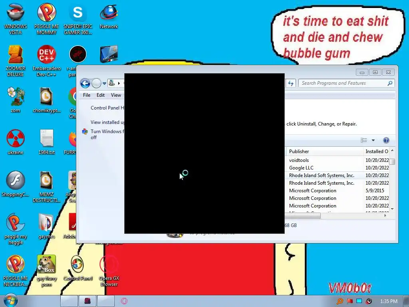Select the PEGGLE ME NECKBEA... desktop icon
The height and width of the screenshot is (307, 409).
pyautogui.click(x=15, y=271)
